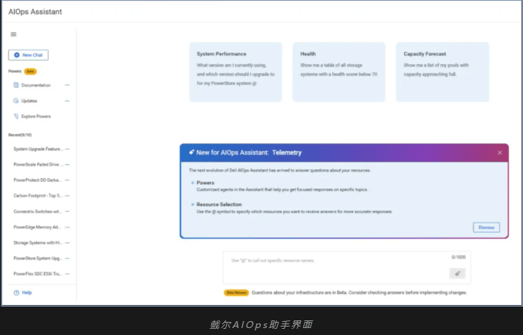Open the Updates power

pos(29,101)
